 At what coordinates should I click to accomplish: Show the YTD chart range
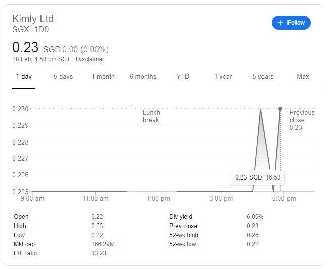(183, 77)
